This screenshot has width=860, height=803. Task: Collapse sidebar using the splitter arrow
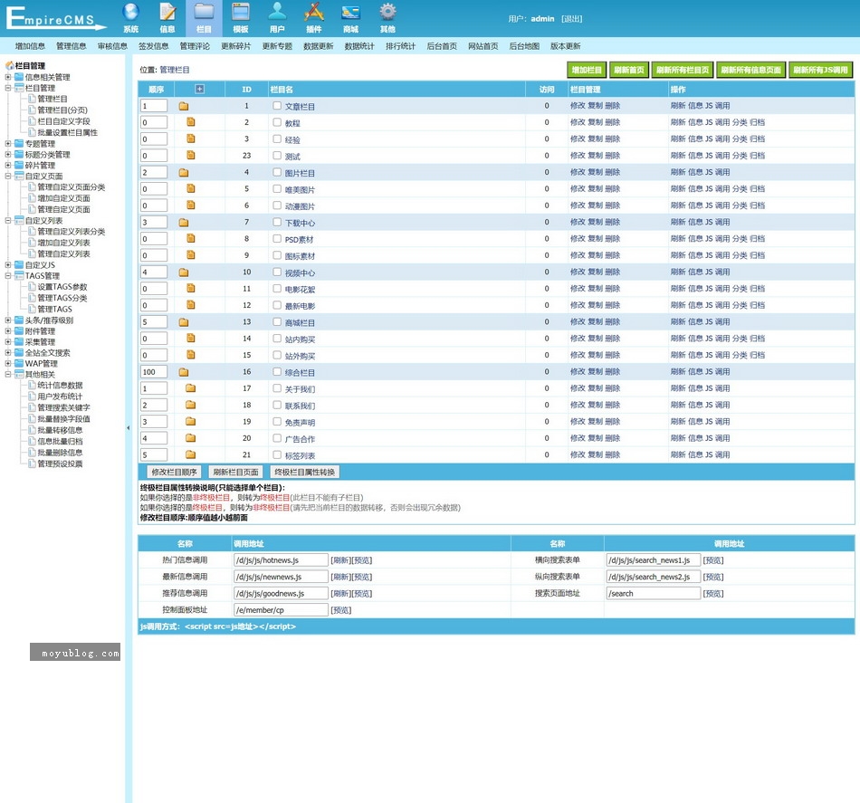129,428
